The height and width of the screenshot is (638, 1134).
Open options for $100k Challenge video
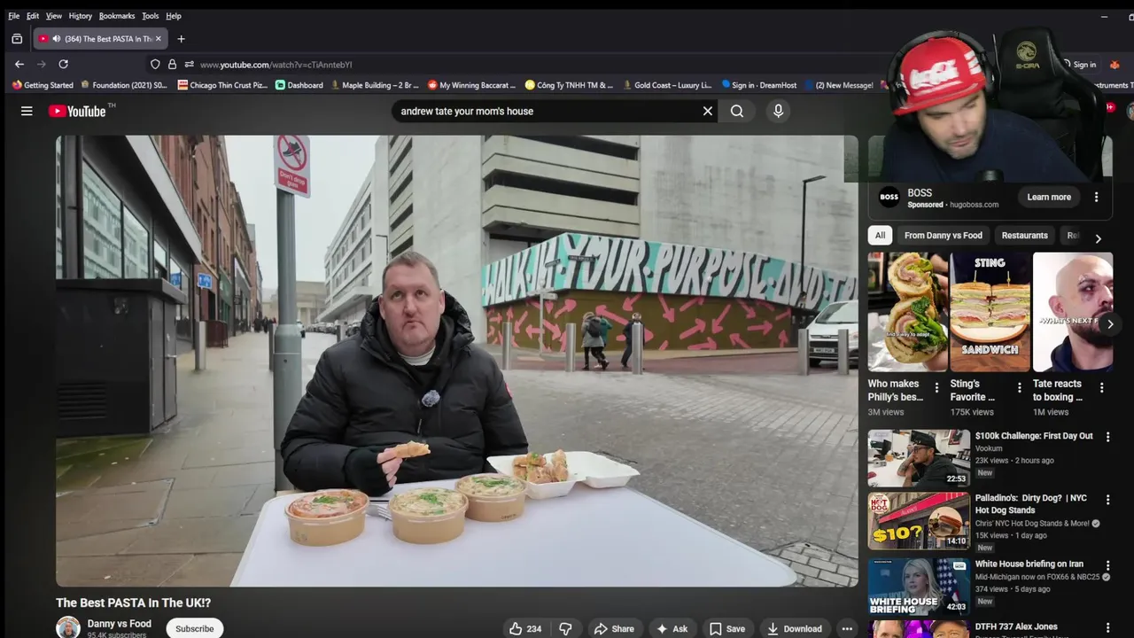1107,437
